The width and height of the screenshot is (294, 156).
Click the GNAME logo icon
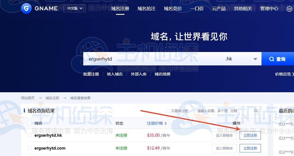point(26,8)
